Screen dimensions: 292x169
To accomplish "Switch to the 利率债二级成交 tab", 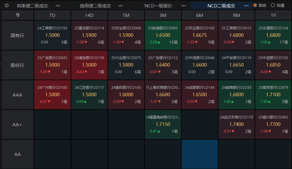I will [32, 6].
